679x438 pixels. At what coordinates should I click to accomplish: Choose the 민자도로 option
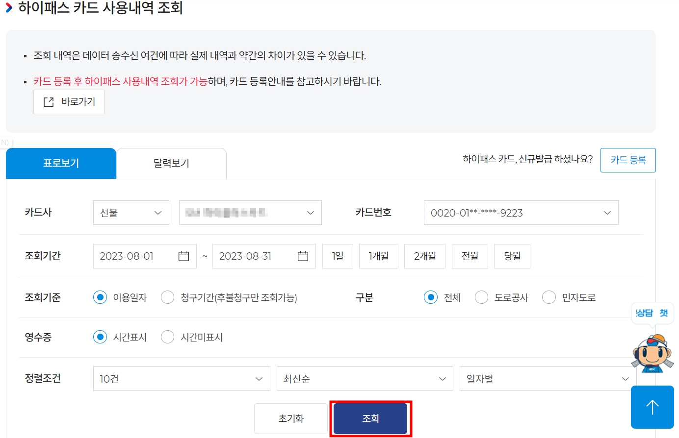click(549, 297)
